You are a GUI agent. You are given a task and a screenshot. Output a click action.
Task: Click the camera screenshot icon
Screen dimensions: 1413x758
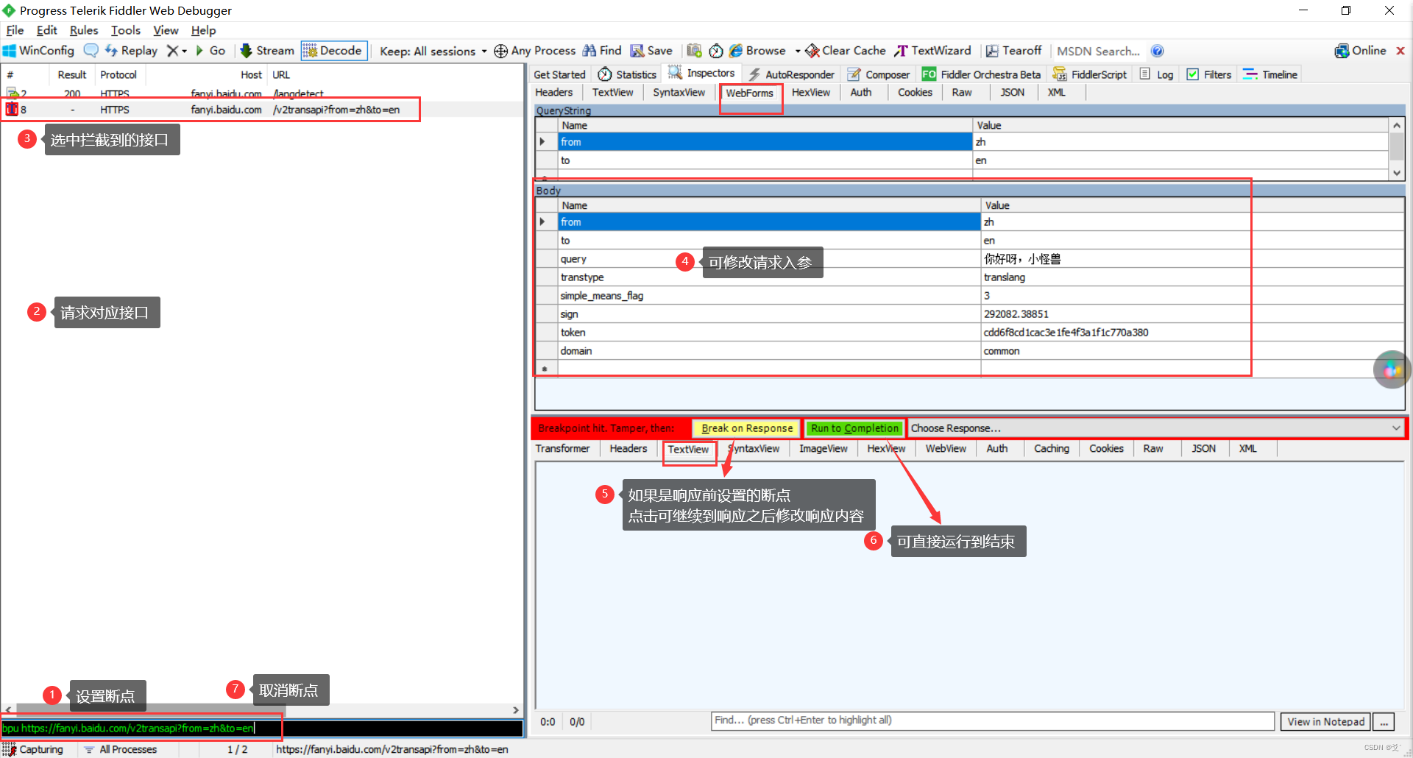694,51
